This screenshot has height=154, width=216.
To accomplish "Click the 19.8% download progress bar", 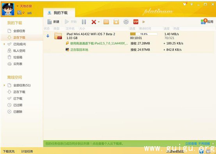I will pyautogui.click(x=144, y=34).
